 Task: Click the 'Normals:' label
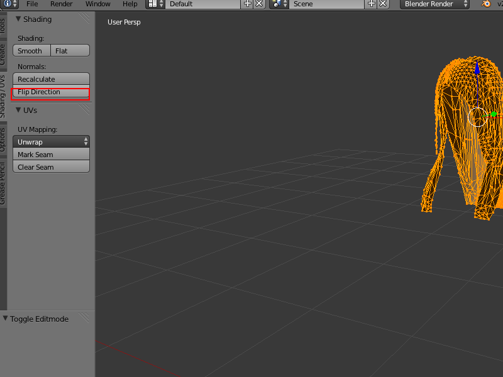32,67
